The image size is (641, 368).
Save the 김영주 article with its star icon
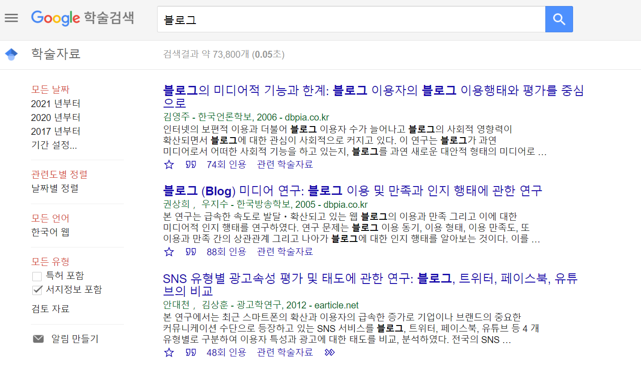pos(169,164)
